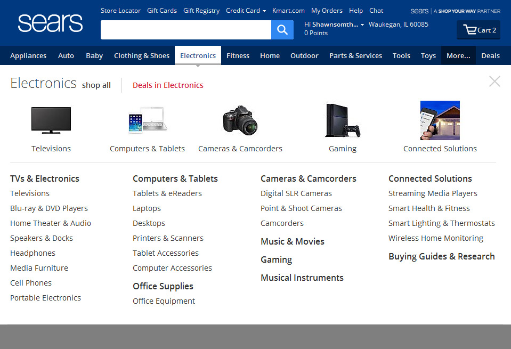Viewport: 511px width, 349px height.
Task: Click the Sears logo
Action: point(50,23)
